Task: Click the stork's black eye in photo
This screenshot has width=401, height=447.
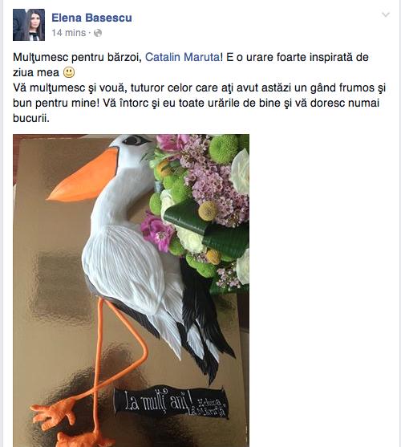Action: coord(136,140)
